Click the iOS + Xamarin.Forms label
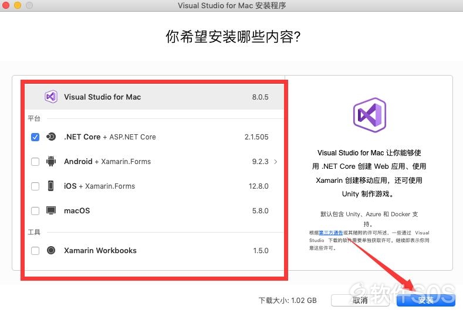Screen dimensions: 463x310 100,186
